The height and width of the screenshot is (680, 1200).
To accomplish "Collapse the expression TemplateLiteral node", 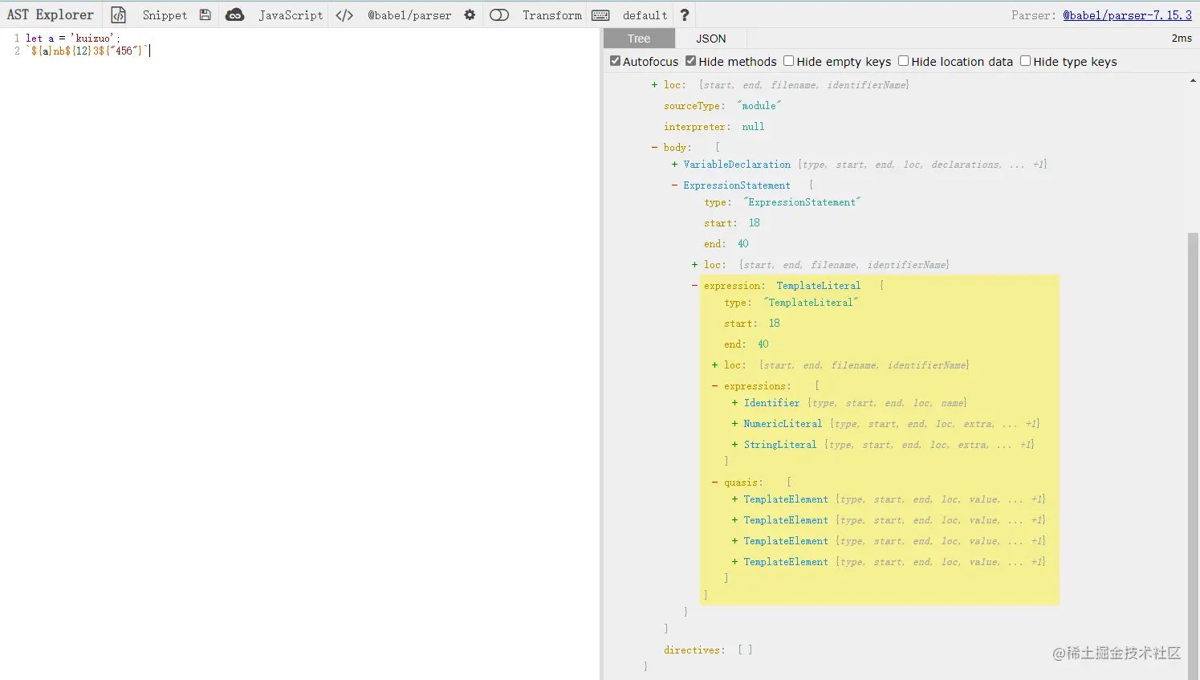I will click(x=694, y=285).
